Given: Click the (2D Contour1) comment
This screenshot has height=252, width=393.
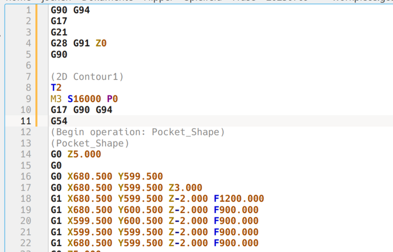Looking at the screenshot, I should pyautogui.click(x=86, y=77).
